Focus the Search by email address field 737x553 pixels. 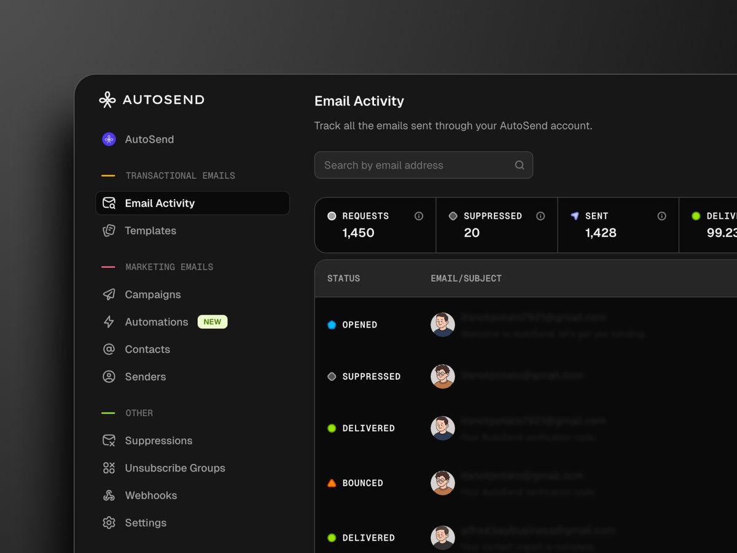tap(424, 165)
